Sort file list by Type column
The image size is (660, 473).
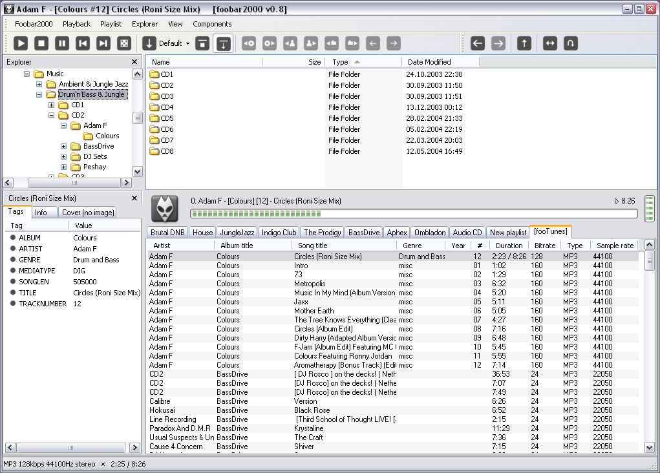(363, 62)
